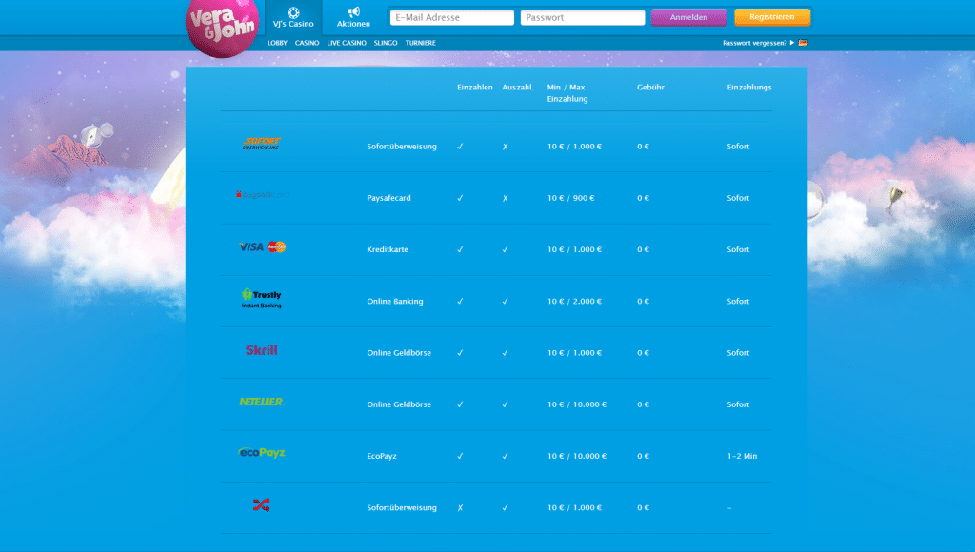Click the E-Mail Adresse field
This screenshot has height=552, width=975.
[452, 17]
